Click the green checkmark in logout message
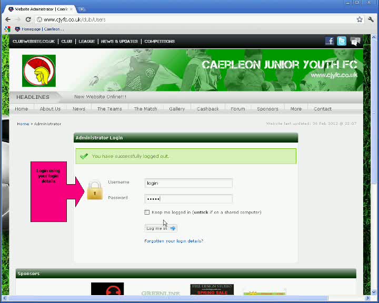This screenshot has width=379, height=303. click(84, 156)
